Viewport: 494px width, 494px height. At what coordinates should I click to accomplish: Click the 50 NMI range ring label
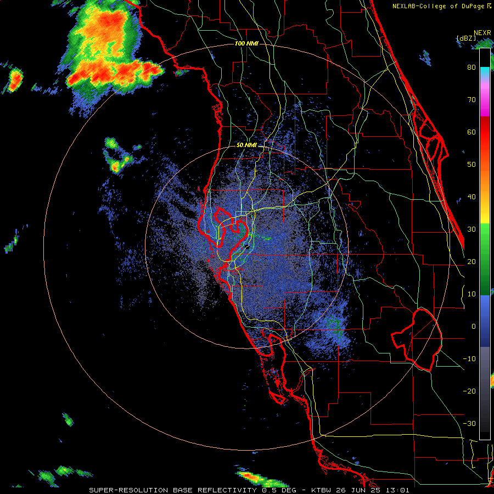point(246,145)
